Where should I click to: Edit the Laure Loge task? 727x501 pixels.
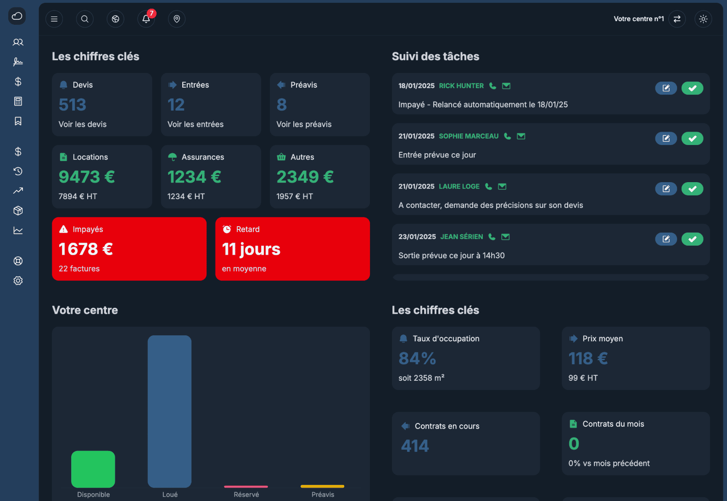tap(665, 189)
